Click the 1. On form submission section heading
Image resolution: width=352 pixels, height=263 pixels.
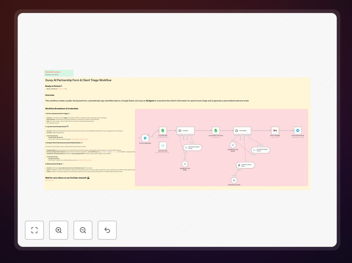point(57,114)
